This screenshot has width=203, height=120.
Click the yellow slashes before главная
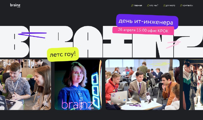tap(132, 5)
